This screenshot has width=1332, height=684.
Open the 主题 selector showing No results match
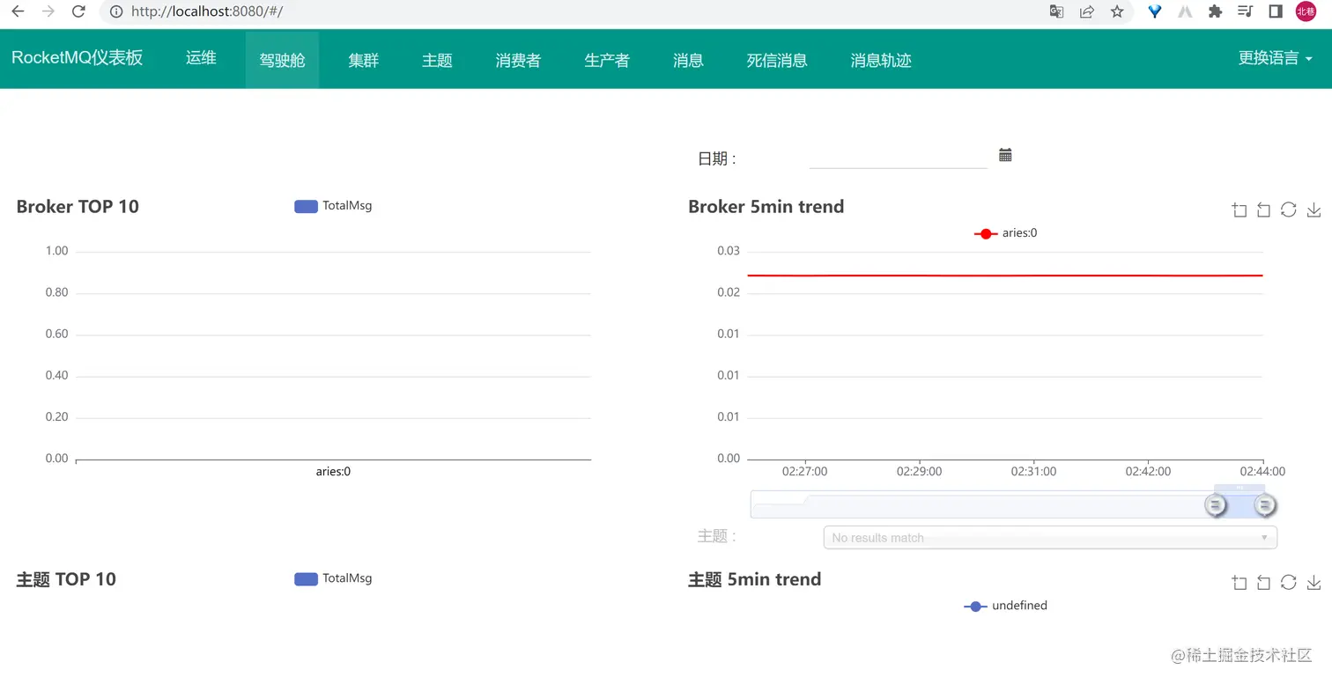[x=1050, y=537]
